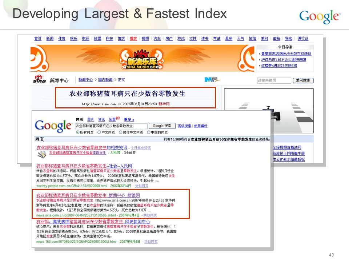Open 天气 in Sina navigation
Viewport: 349px width, 262px height.
241,39
